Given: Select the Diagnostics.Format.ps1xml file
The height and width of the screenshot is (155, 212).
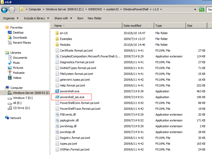Looking at the screenshot, I should pyautogui.click(x=77, y=62).
